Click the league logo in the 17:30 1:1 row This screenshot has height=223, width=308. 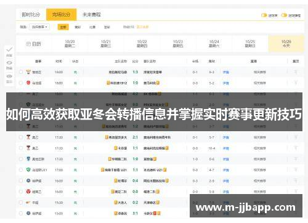(28, 148)
